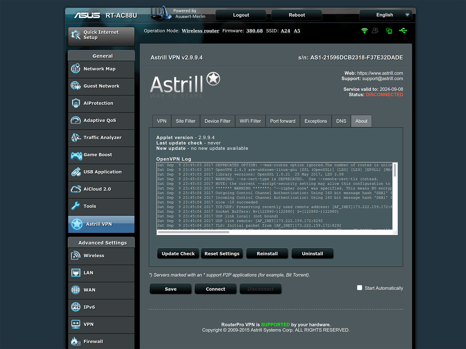Click the Update Check button
Image resolution: width=466 pixels, height=349 pixels.
click(178, 253)
